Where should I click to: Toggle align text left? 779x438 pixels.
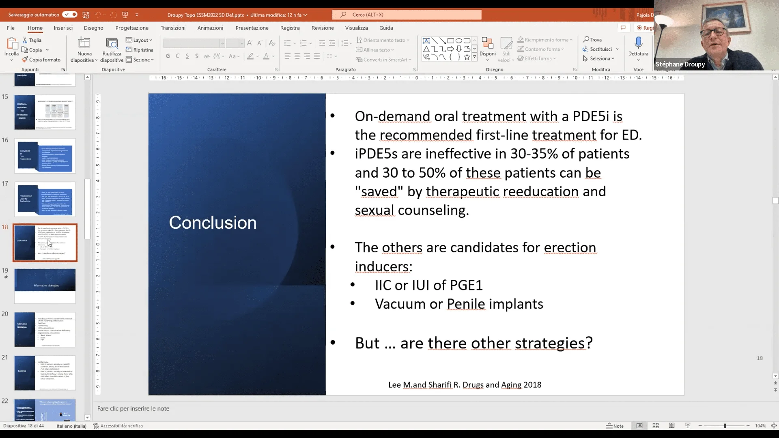click(x=288, y=56)
